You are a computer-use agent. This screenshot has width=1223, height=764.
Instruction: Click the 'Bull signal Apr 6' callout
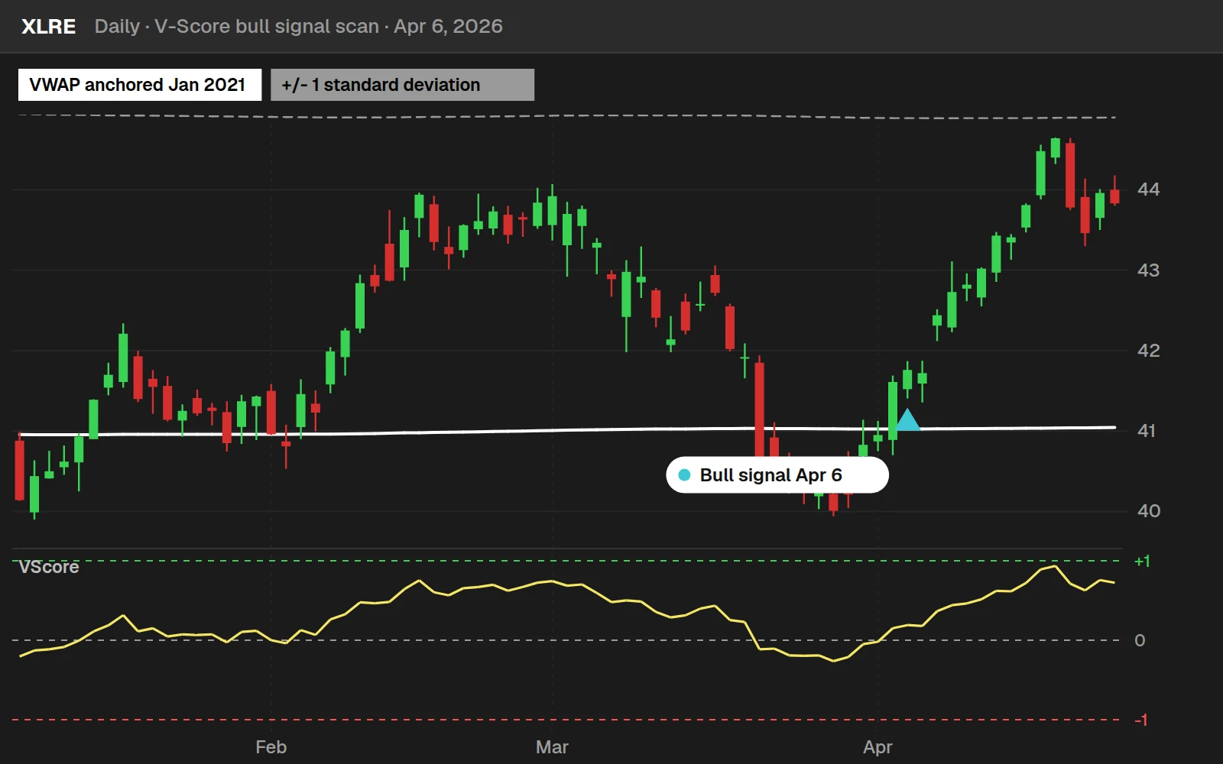[x=777, y=475]
